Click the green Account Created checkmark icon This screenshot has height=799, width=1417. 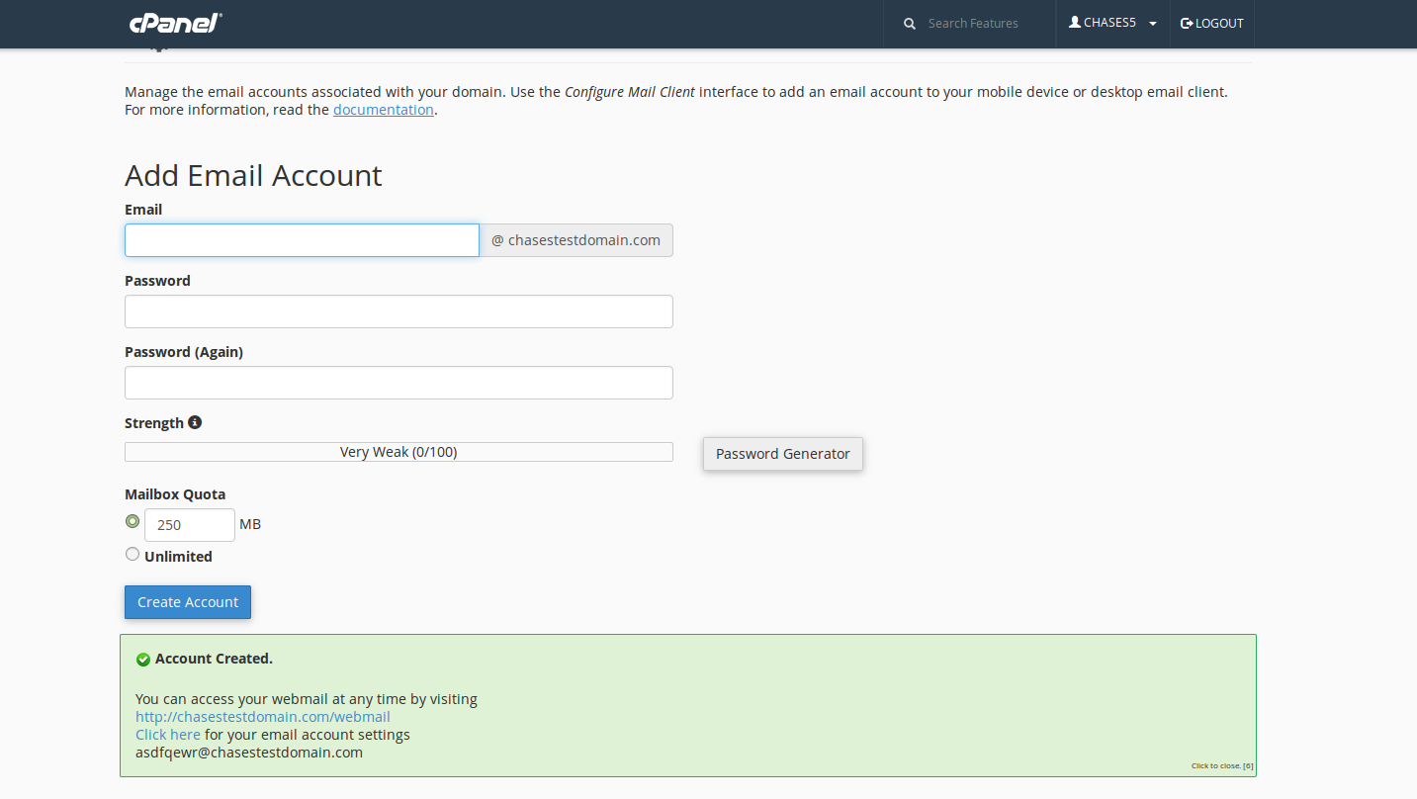click(143, 660)
